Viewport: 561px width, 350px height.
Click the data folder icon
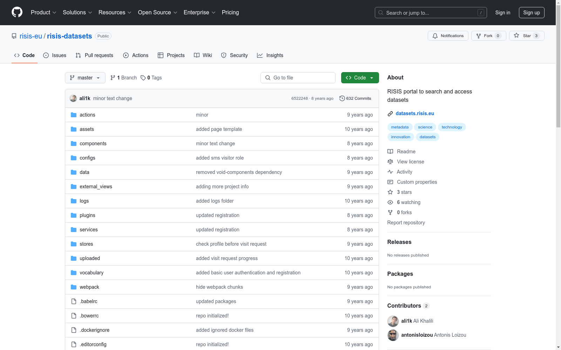point(74,172)
